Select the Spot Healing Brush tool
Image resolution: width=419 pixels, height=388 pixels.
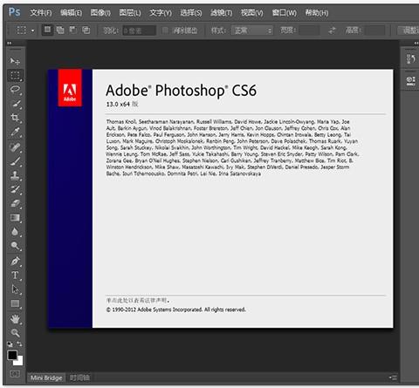(x=15, y=146)
